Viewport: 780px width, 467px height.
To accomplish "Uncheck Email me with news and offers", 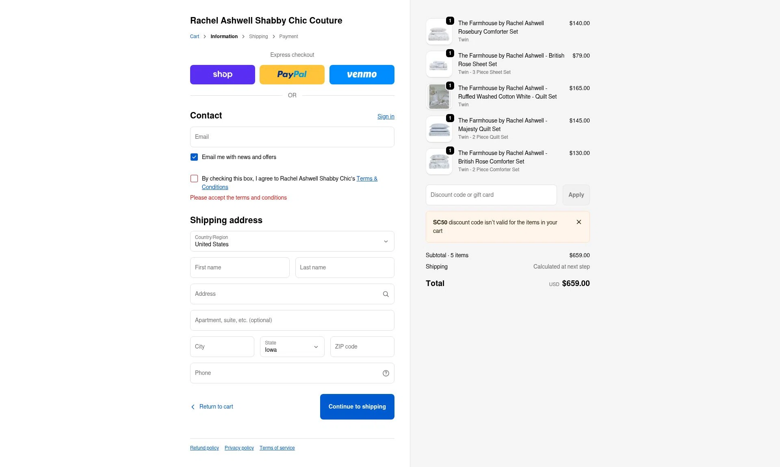I will [194, 157].
